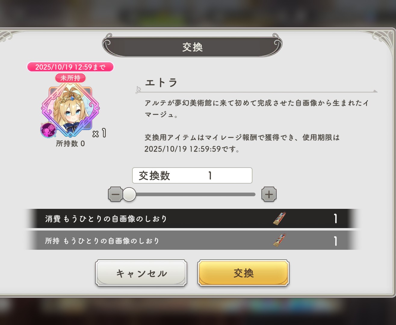Image resolution: width=396 pixels, height=325 pixels.
Task: Decrease exchange count with minus button
Action: (x=115, y=194)
